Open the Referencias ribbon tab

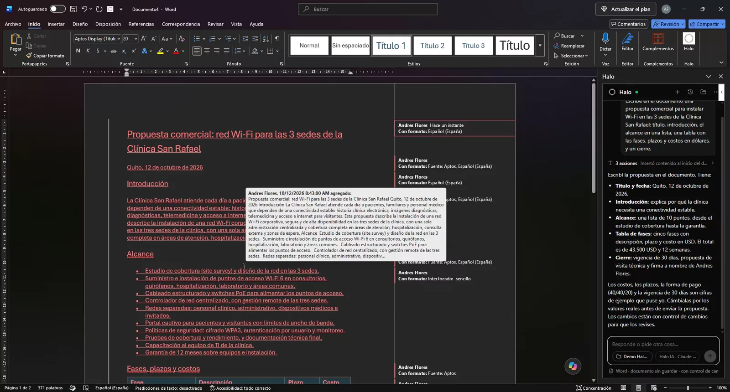point(141,24)
